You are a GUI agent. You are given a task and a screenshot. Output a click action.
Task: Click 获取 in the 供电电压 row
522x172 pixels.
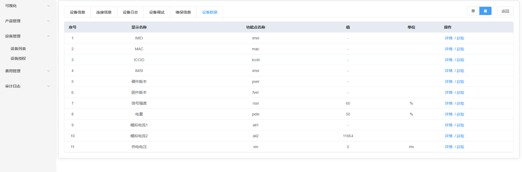pos(460,147)
